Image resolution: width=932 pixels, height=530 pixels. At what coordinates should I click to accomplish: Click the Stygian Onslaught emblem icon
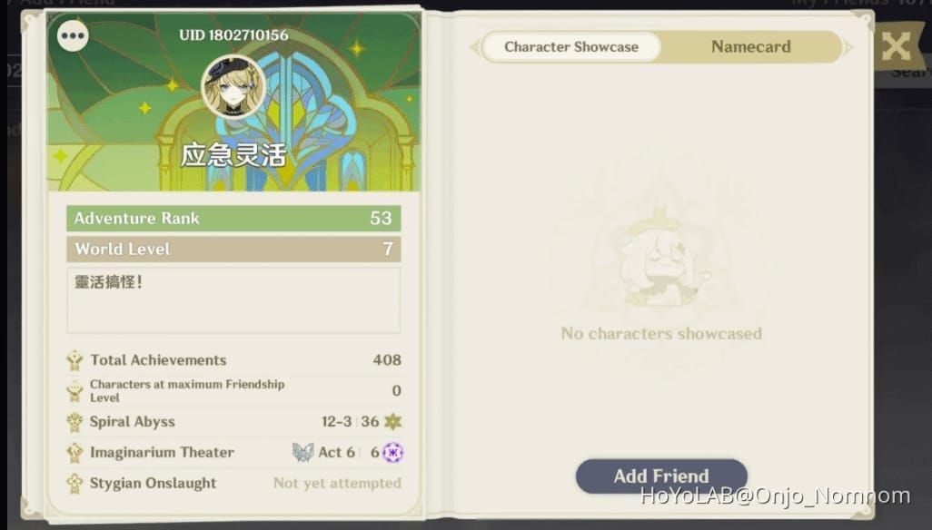click(74, 483)
